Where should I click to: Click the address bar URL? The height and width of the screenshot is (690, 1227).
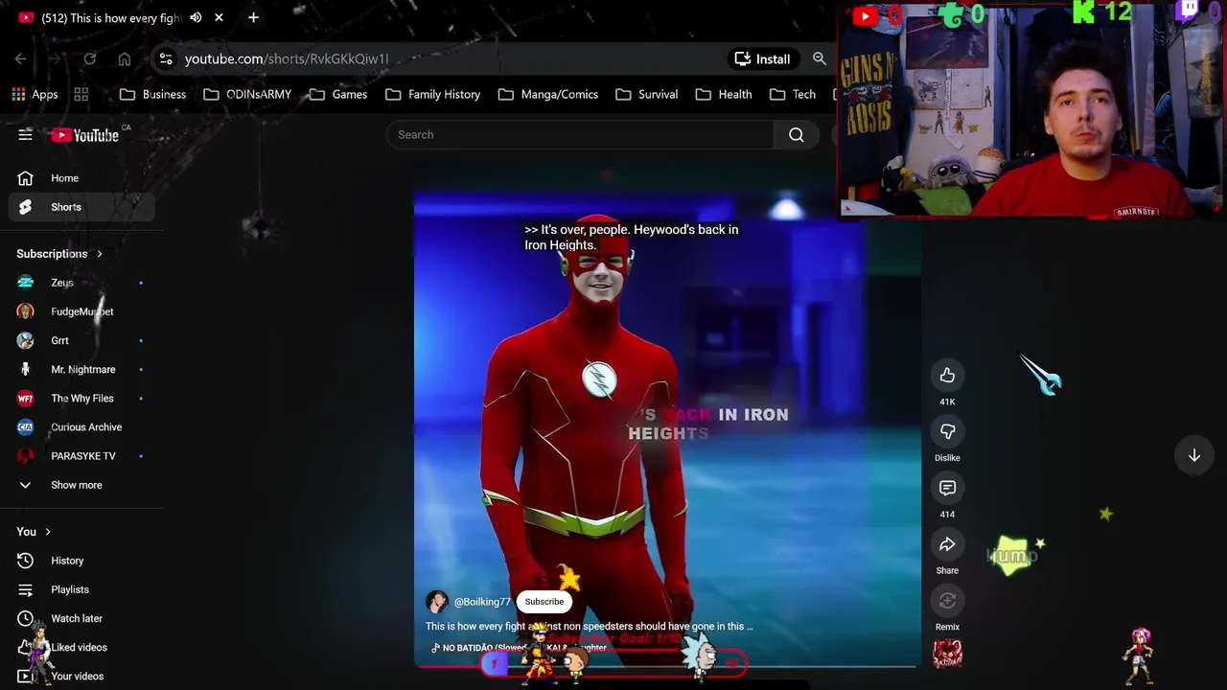coord(287,58)
